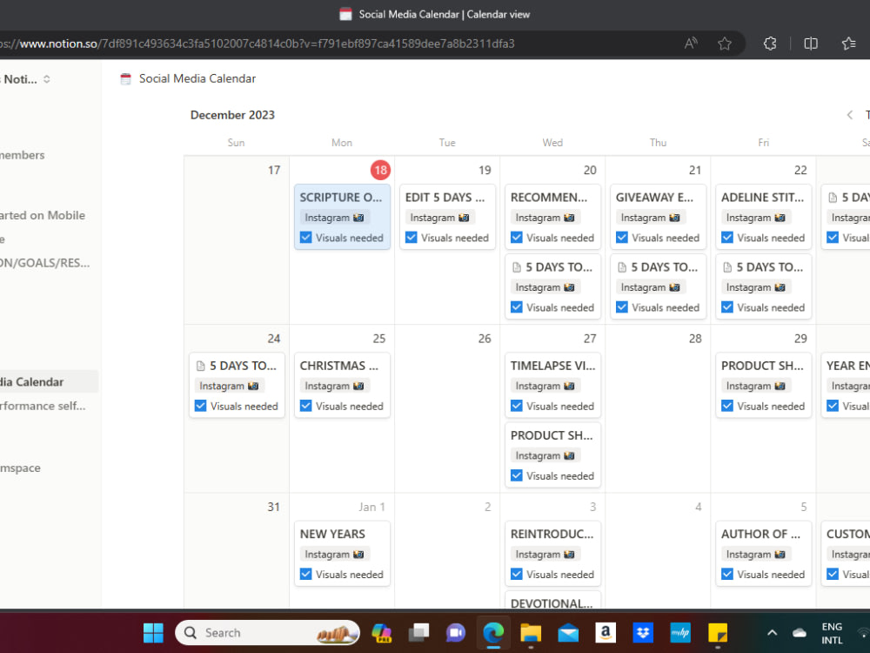Open the browser Extensions puzzle icon

tap(770, 44)
